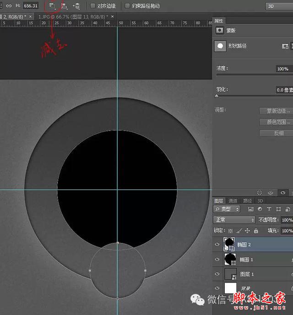Click lock position move icon
The width and height of the screenshot is (293, 315).
(247, 231)
